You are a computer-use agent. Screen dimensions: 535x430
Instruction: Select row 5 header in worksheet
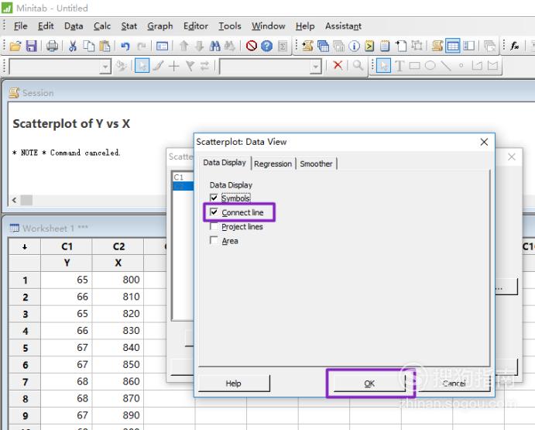25,348
